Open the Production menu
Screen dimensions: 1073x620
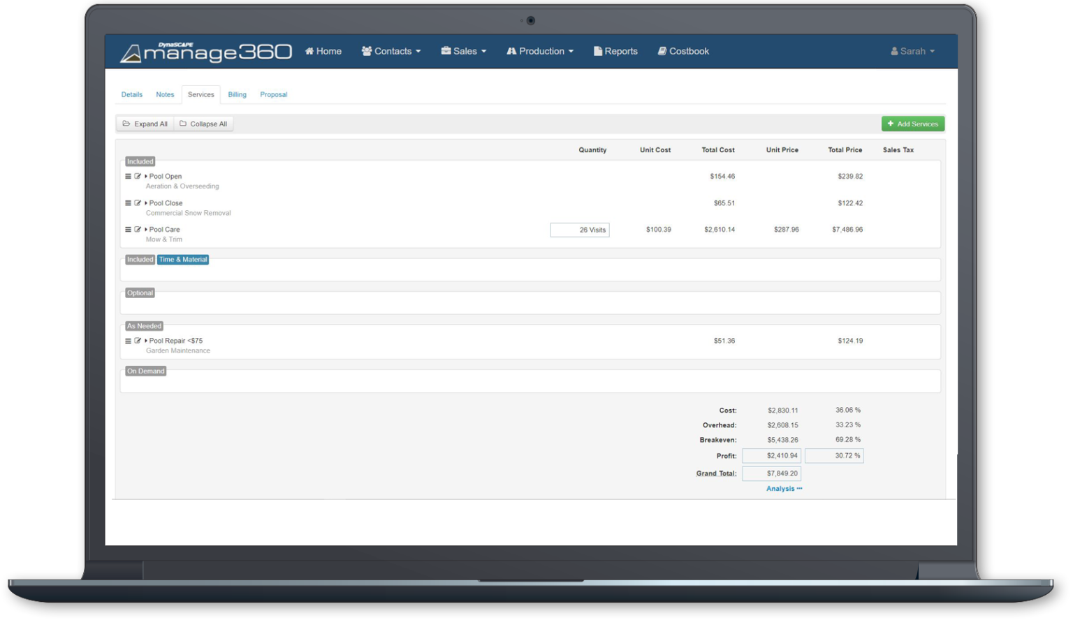pyautogui.click(x=540, y=52)
